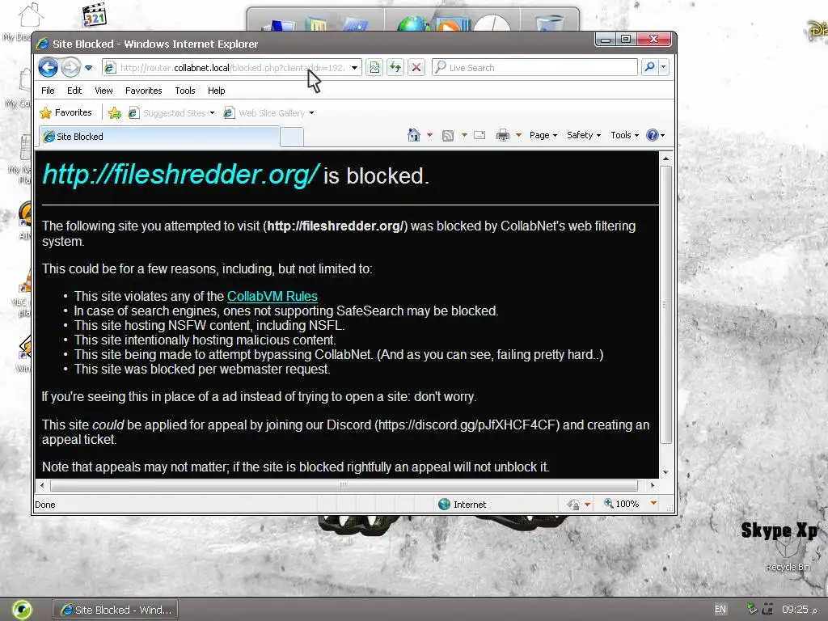
Task: Run search with the magnifier button
Action: [649, 67]
